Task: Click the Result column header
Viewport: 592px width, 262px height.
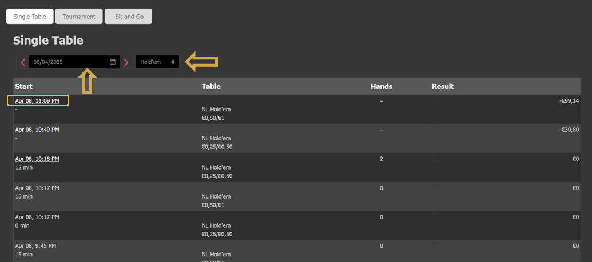Action: pyautogui.click(x=443, y=87)
